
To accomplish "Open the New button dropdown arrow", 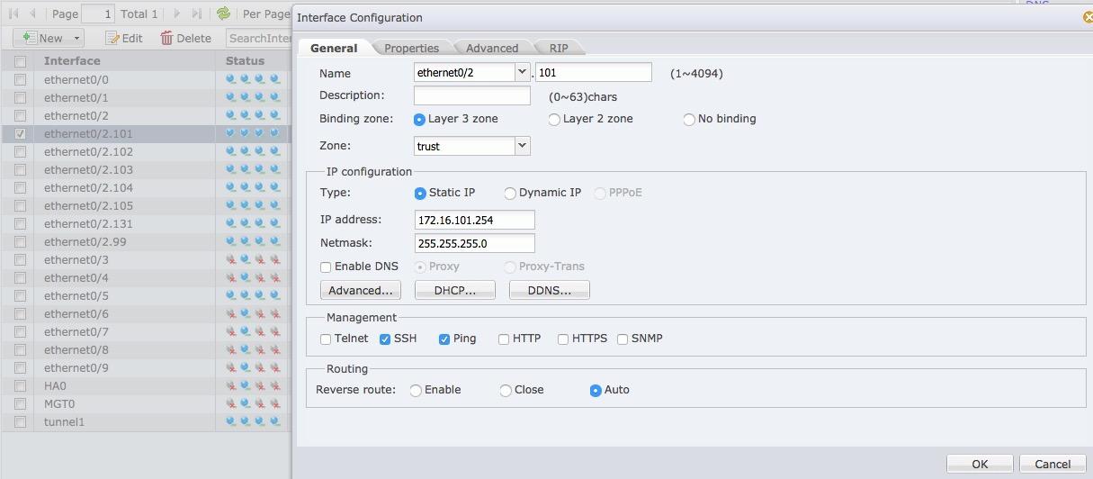I will click(x=77, y=38).
